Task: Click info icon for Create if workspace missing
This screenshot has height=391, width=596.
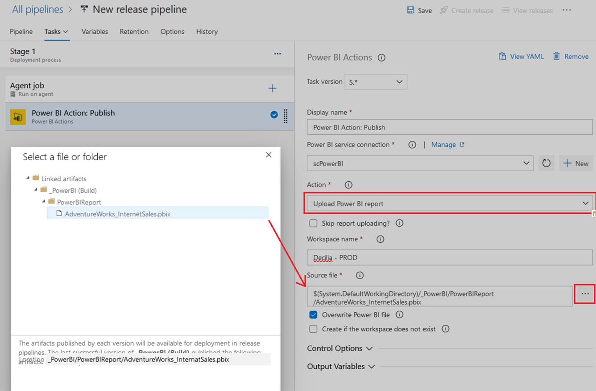Action: tap(445, 329)
